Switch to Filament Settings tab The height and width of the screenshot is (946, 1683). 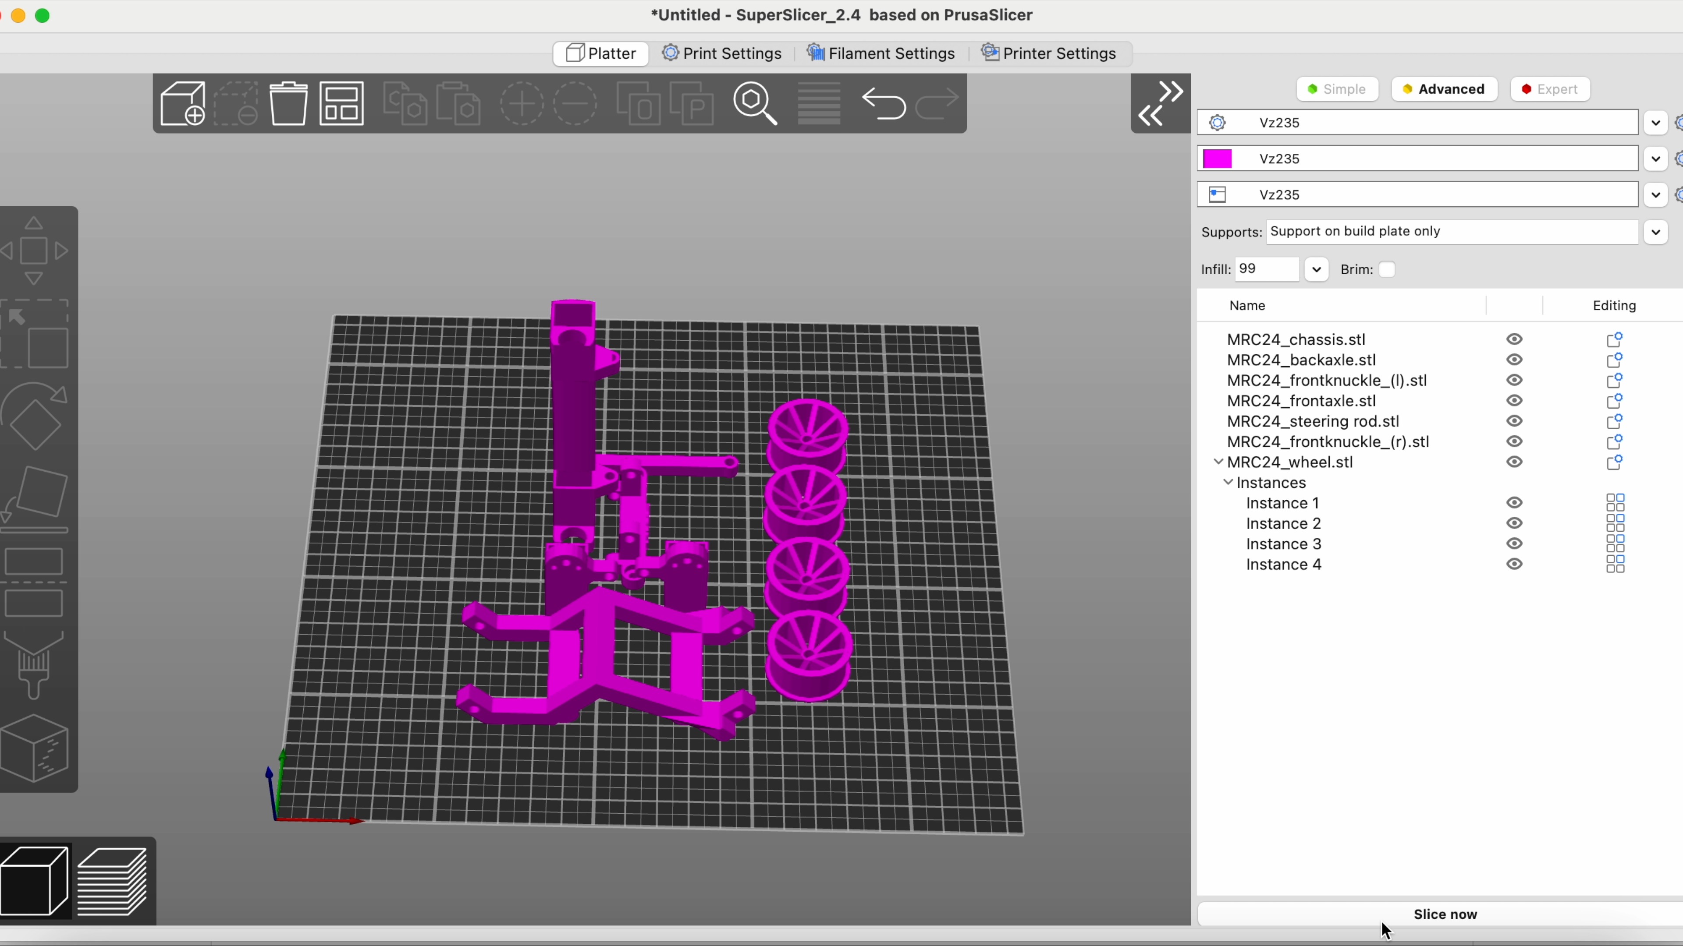881,53
